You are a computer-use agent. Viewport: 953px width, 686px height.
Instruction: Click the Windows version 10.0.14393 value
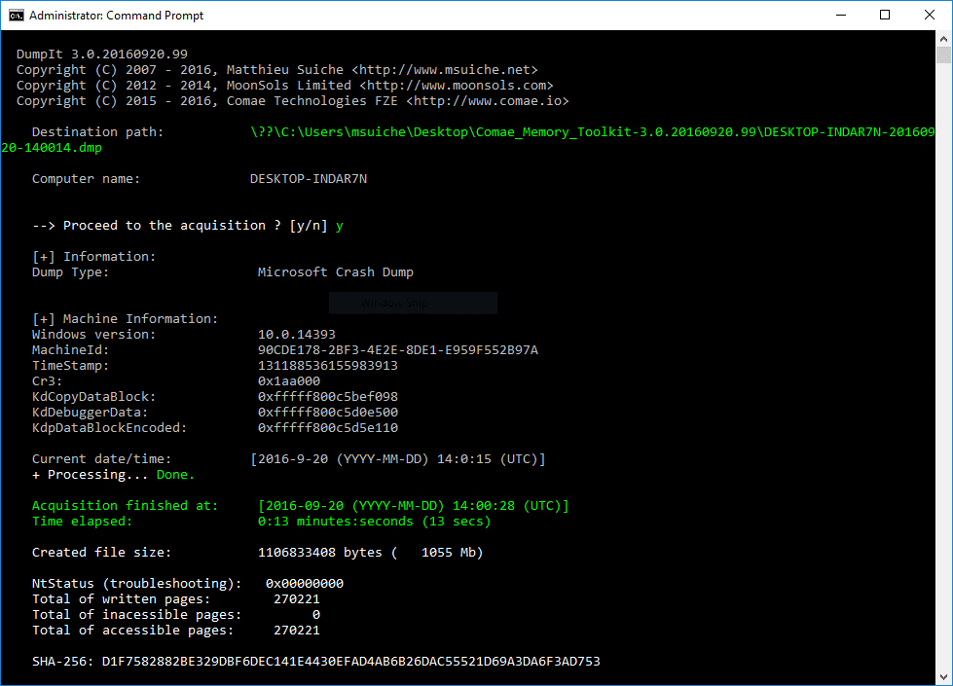click(x=296, y=335)
